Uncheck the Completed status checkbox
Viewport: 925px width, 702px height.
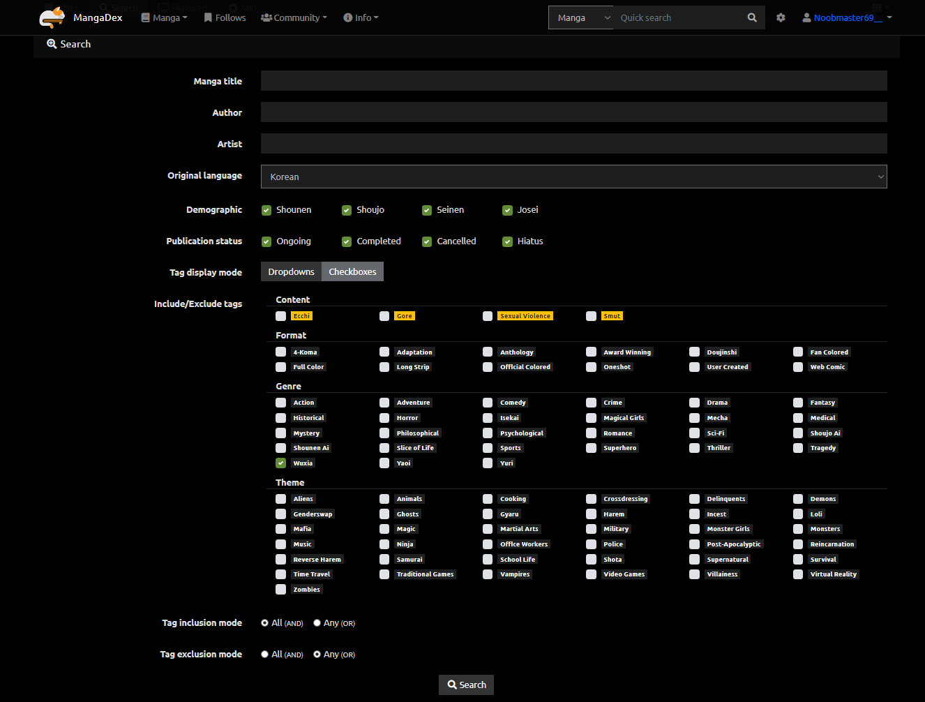click(x=347, y=241)
